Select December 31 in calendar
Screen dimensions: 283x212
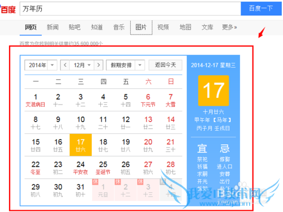[80, 190]
